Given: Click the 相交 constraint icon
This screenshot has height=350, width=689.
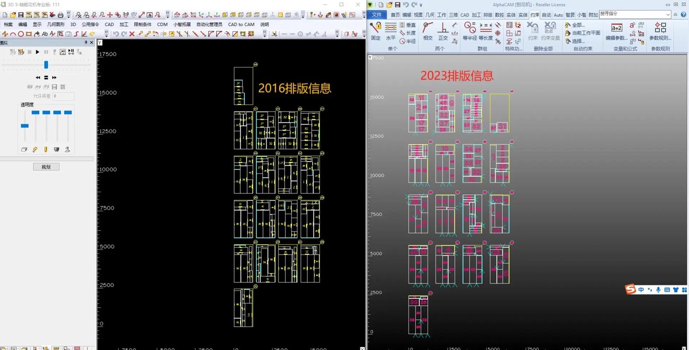Looking at the screenshot, I should tap(428, 31).
